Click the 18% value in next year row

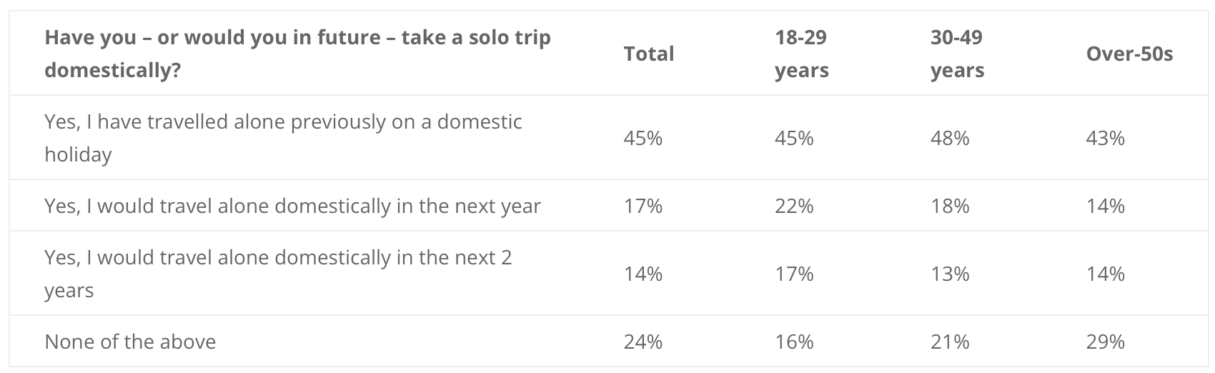coord(950,206)
